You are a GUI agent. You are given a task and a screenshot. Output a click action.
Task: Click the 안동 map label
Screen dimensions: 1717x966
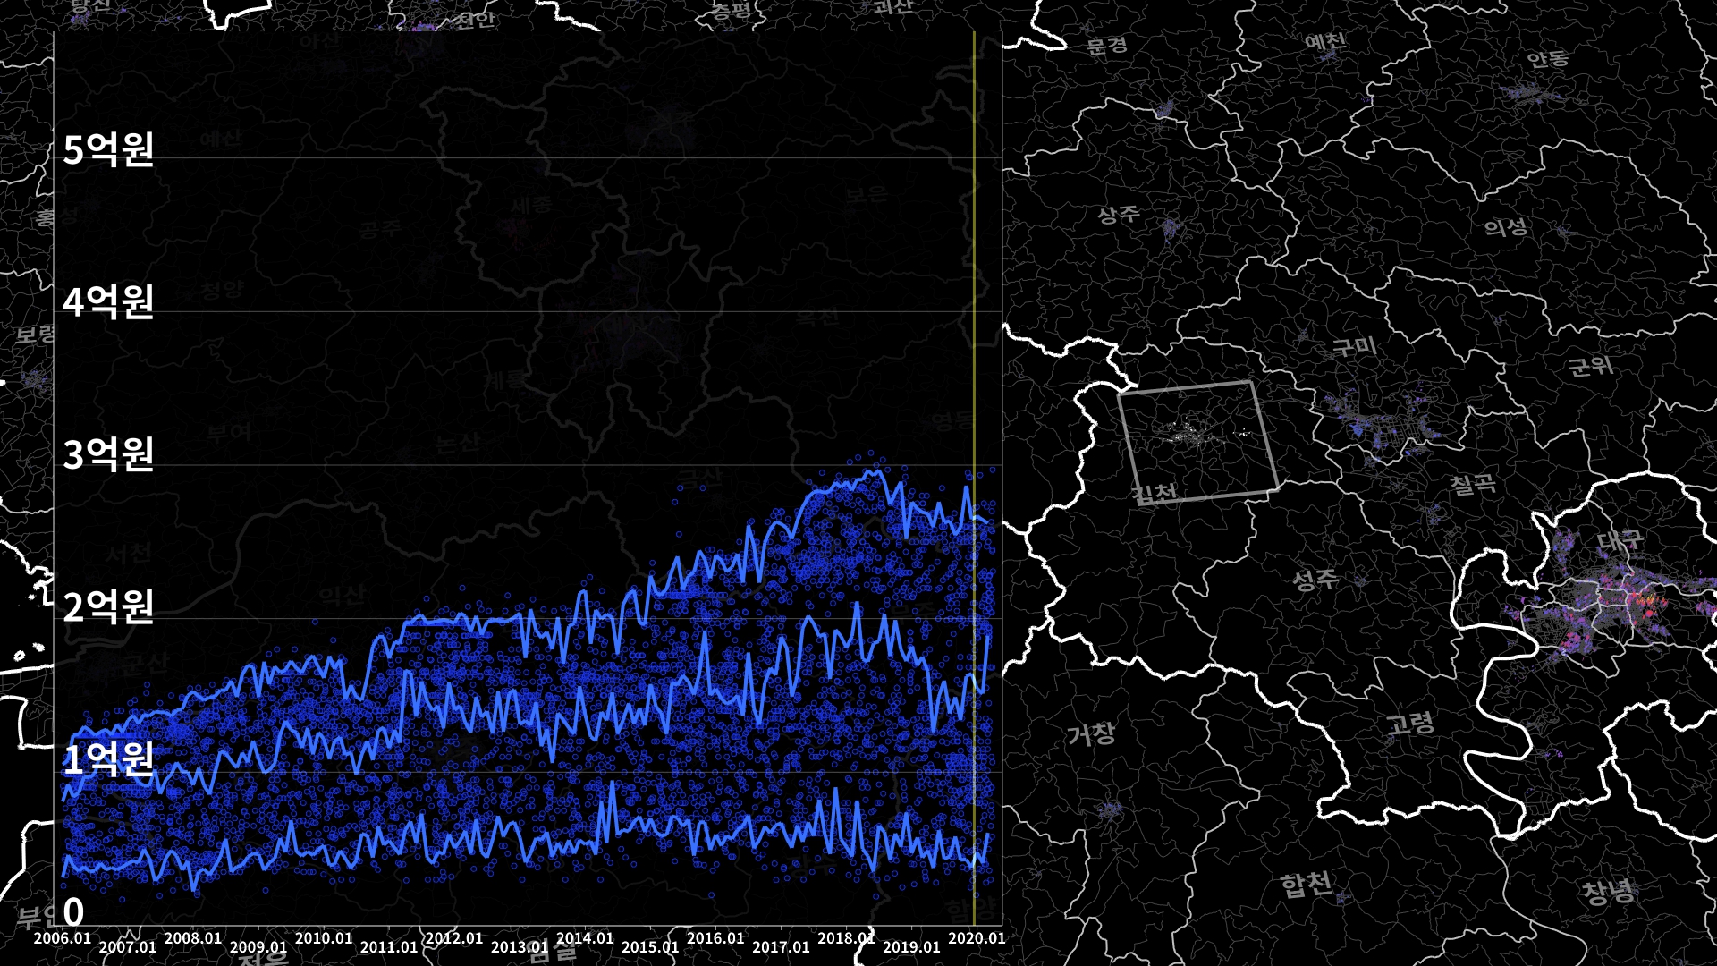1547,59
